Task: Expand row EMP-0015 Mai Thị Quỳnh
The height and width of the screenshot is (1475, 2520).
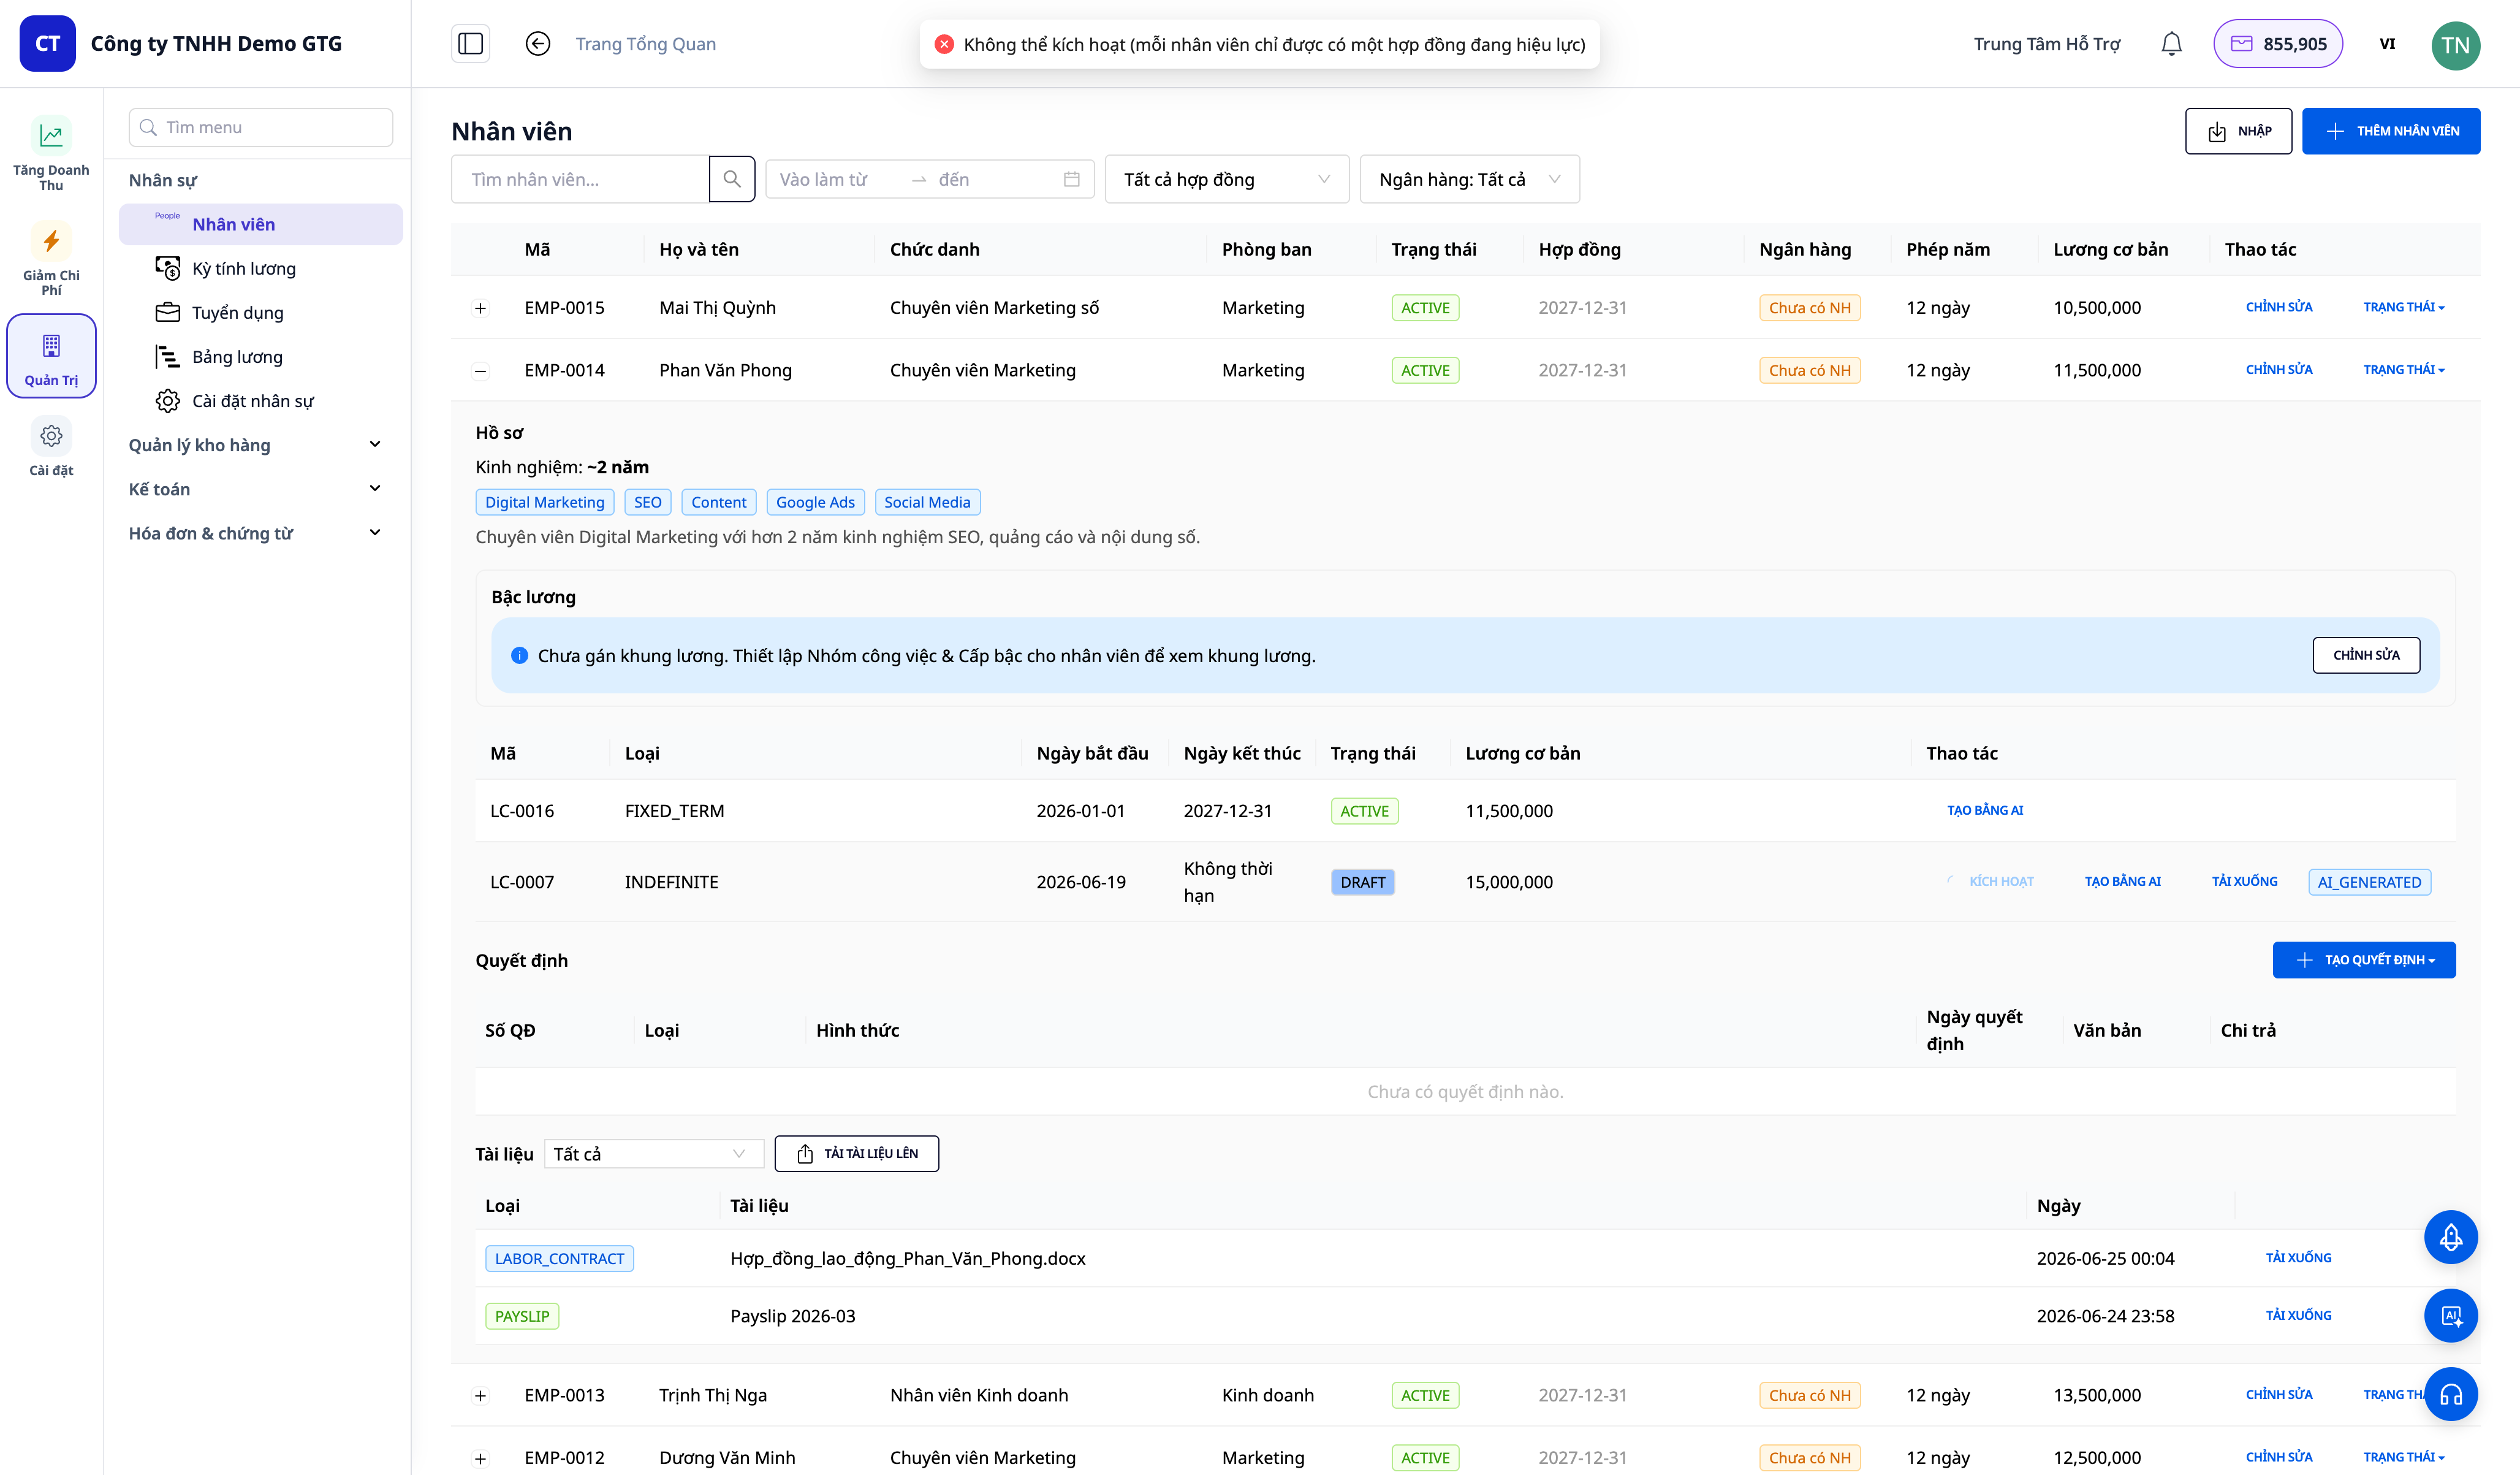Action: click(x=480, y=308)
